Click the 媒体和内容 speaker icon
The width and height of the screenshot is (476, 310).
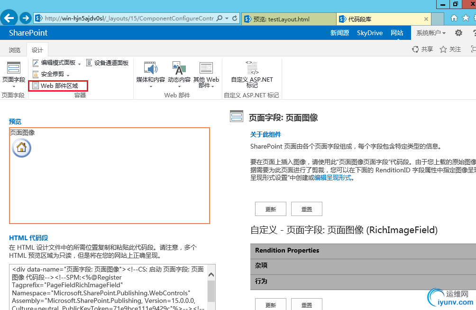(x=151, y=68)
